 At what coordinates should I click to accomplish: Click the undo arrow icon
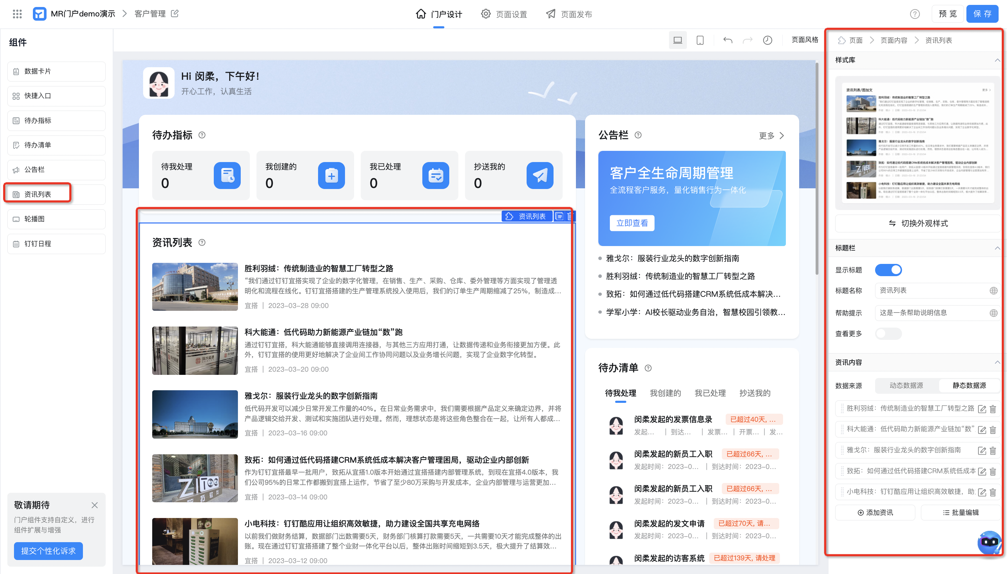click(727, 40)
